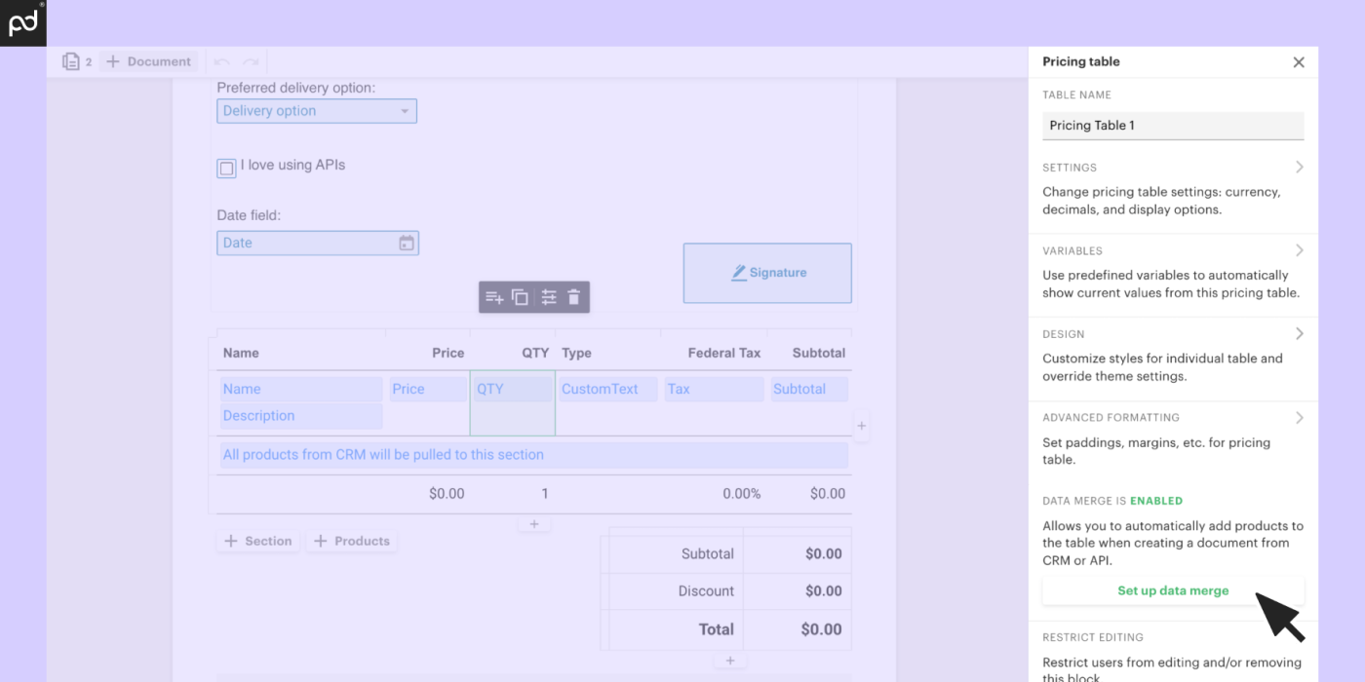The height and width of the screenshot is (682, 1365).
Task: Open the calendar picker on the Date field
Action: (408, 243)
